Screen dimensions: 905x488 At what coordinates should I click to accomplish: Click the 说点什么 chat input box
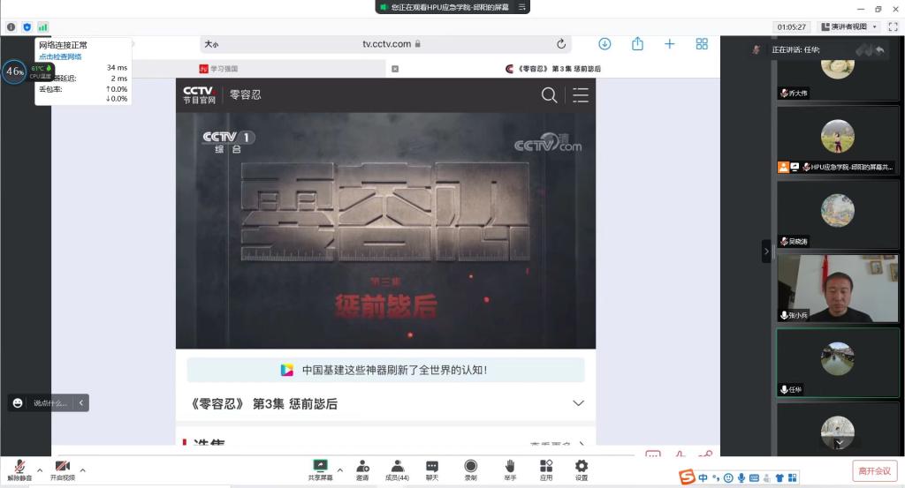[x=49, y=403]
